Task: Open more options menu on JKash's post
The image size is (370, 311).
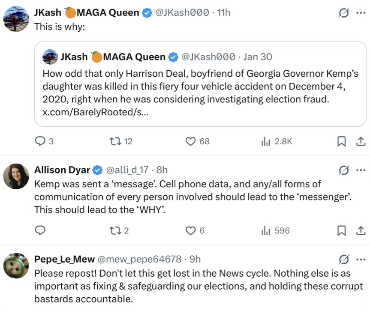Action: click(x=361, y=13)
